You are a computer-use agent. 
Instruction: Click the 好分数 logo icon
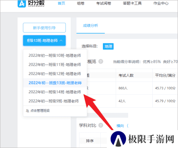tap(22, 4)
